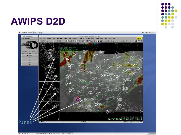
Task: Click the green analysis legend line
Action: [125, 118]
